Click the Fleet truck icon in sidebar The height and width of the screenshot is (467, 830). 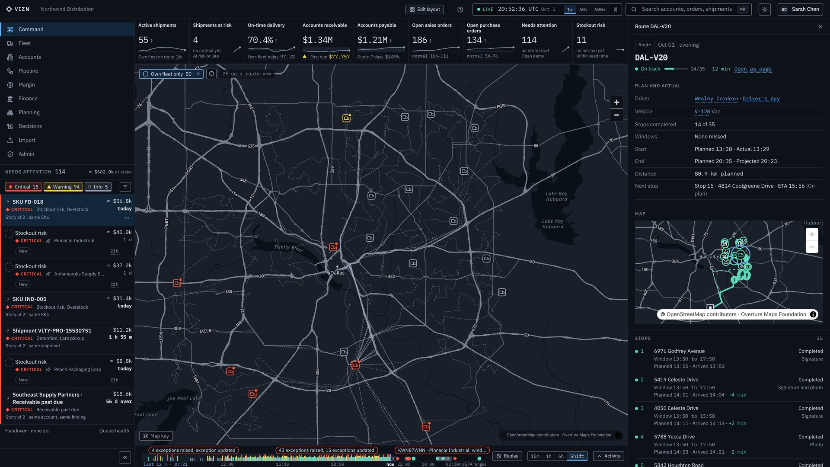(x=10, y=43)
